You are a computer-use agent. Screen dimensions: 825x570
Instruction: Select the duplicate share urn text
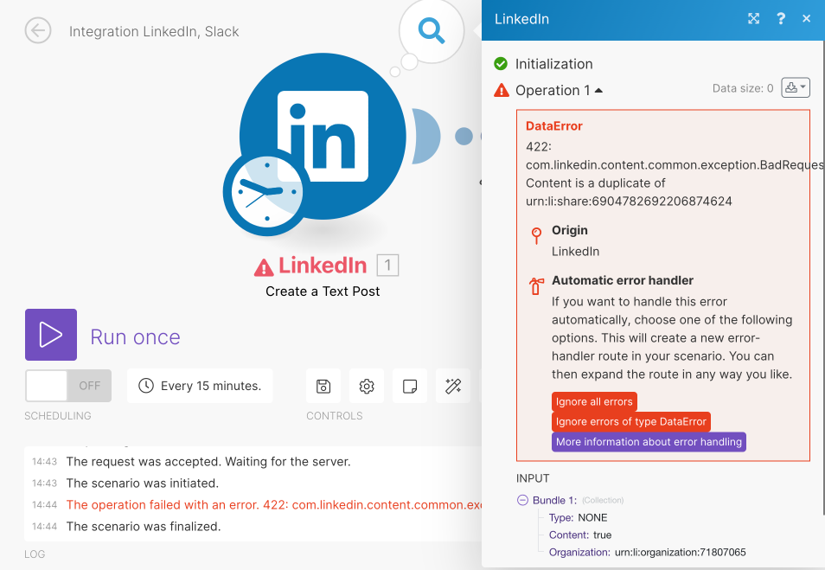click(629, 201)
